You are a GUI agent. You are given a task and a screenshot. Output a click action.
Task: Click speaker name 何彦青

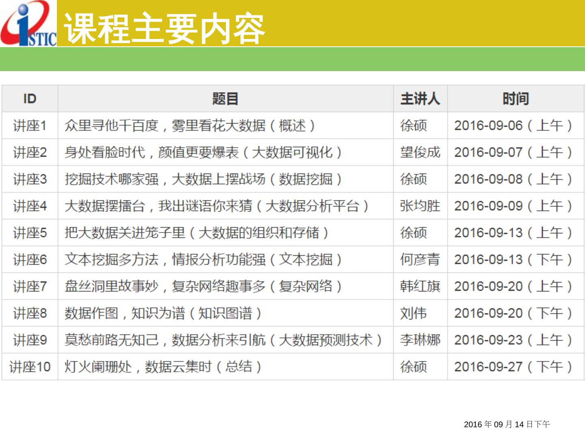[x=420, y=260]
